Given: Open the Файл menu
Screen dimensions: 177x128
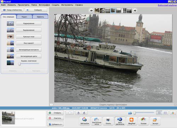Looking at the screenshot, I should (x=3, y=5).
